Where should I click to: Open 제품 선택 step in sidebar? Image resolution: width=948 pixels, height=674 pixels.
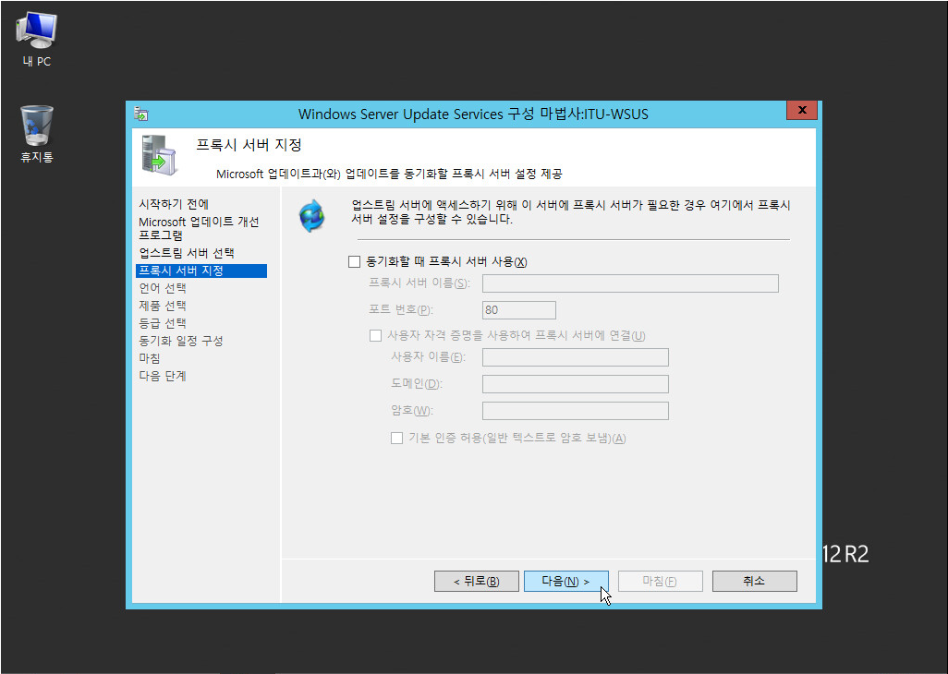pyautogui.click(x=163, y=306)
